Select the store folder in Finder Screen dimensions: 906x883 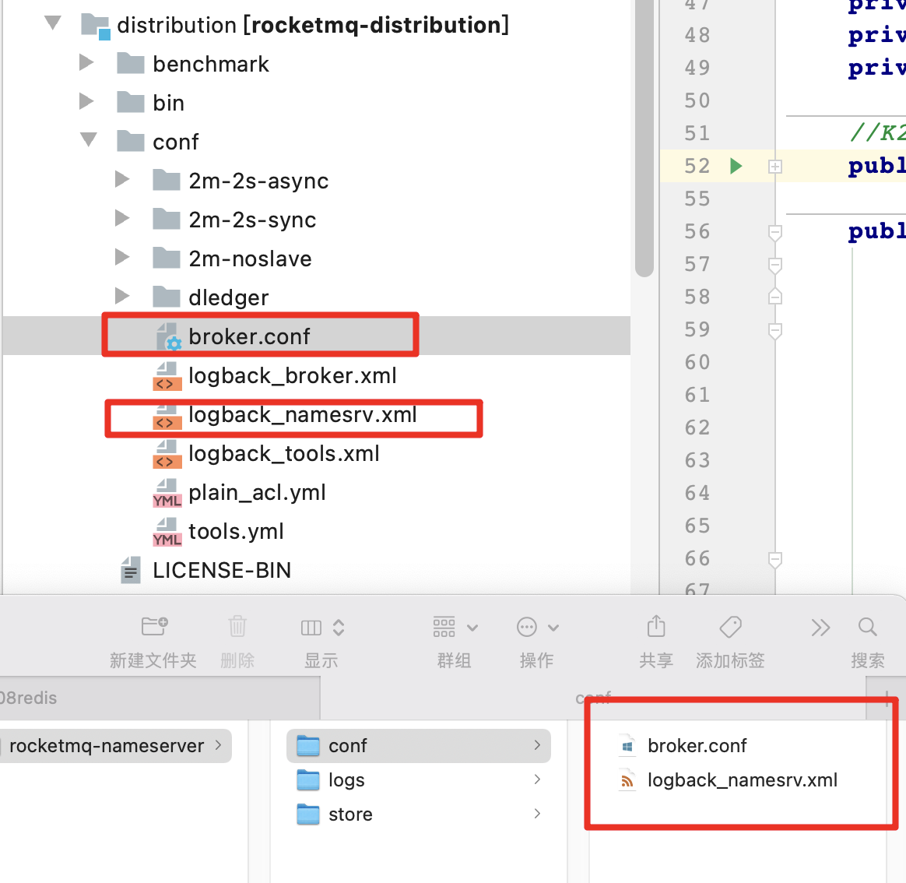pos(418,814)
